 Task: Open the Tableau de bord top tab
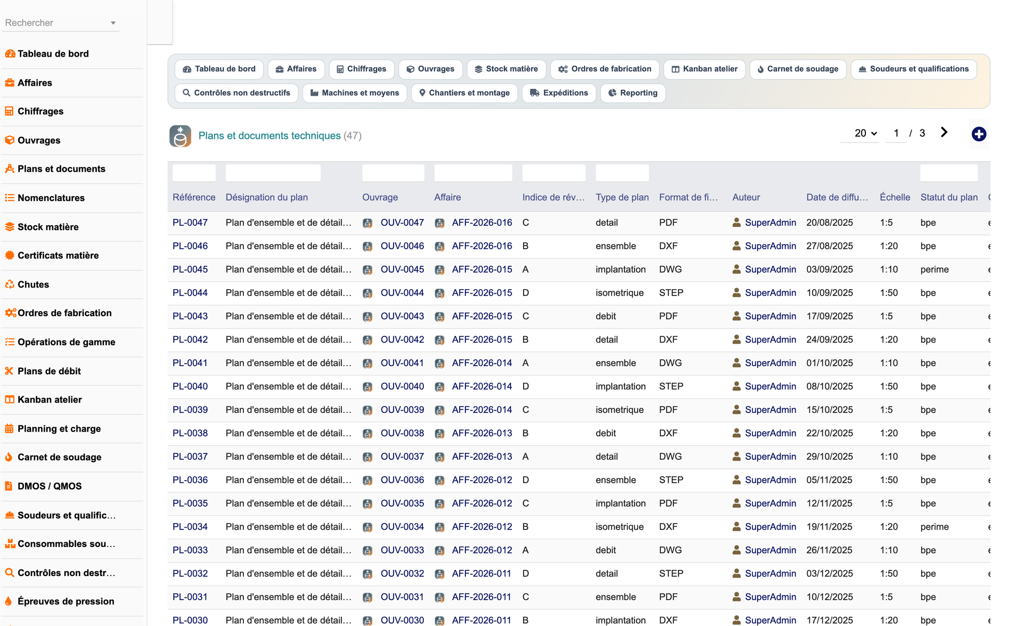click(x=220, y=69)
